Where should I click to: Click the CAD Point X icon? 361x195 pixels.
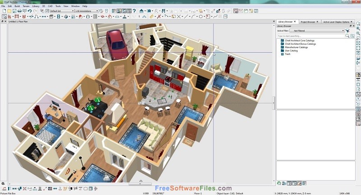tap(179, 17)
